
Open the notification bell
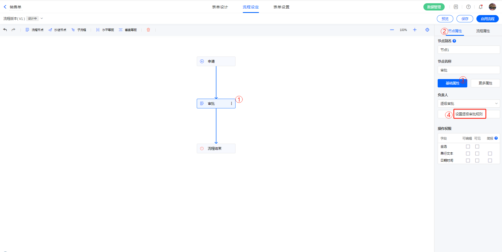point(480,7)
